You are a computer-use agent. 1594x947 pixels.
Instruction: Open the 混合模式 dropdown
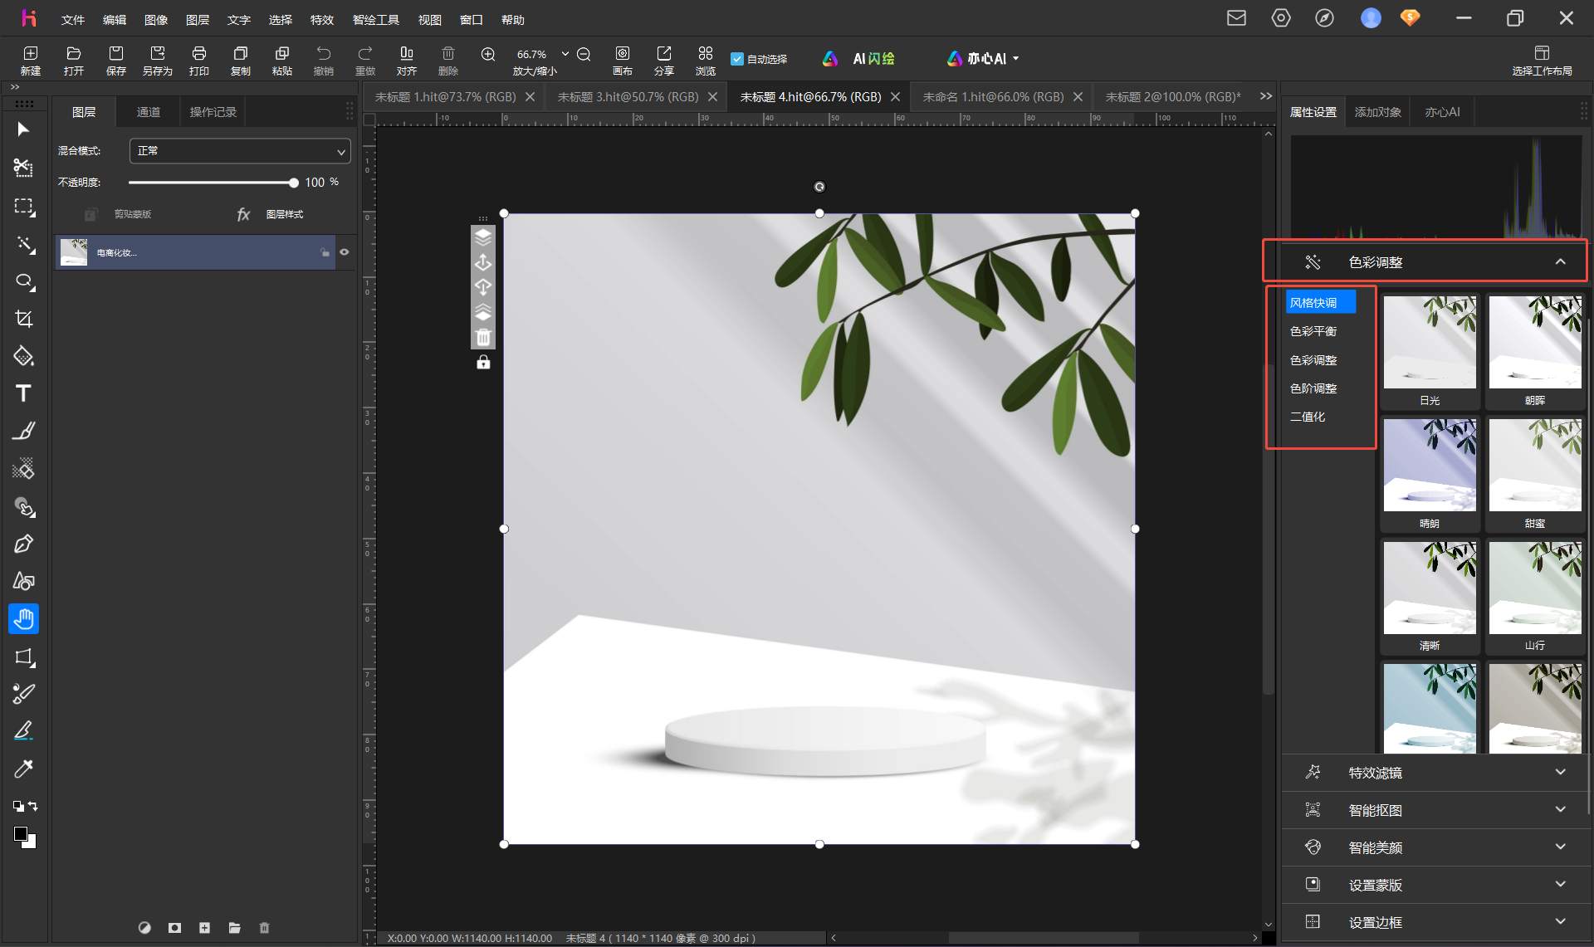(240, 151)
